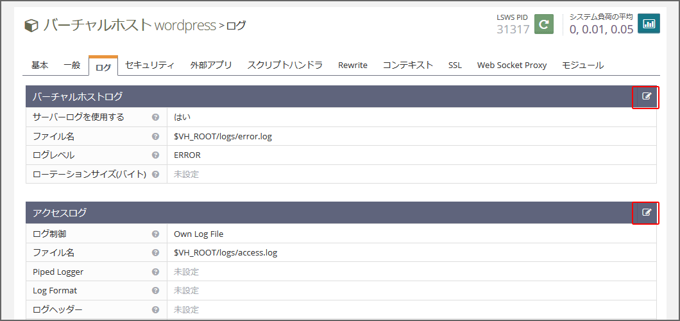
Task: Click the LSWS PID number 31317
Action: (x=513, y=29)
